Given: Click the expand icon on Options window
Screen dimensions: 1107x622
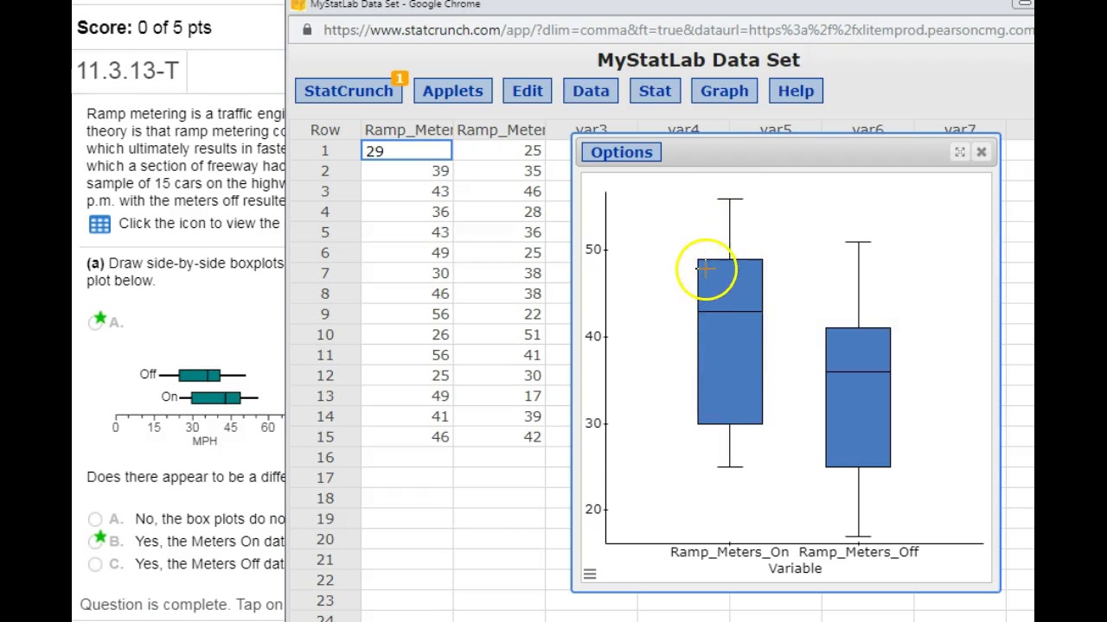Looking at the screenshot, I should (959, 152).
